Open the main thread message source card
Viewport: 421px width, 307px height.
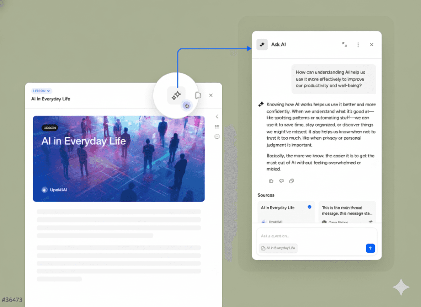pos(347,212)
